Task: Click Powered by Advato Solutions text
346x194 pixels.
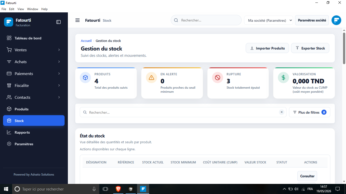Action: [34, 174]
